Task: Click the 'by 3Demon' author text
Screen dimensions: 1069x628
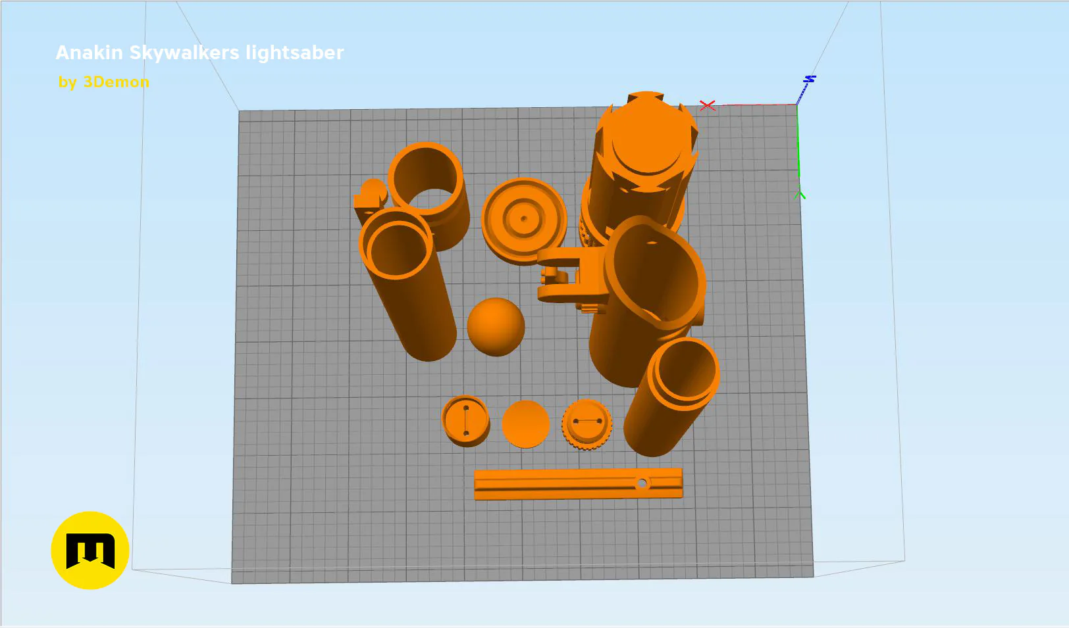Action: [x=103, y=82]
